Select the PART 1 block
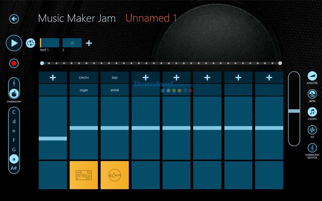This screenshot has height=201, width=322. pyautogui.click(x=50, y=43)
